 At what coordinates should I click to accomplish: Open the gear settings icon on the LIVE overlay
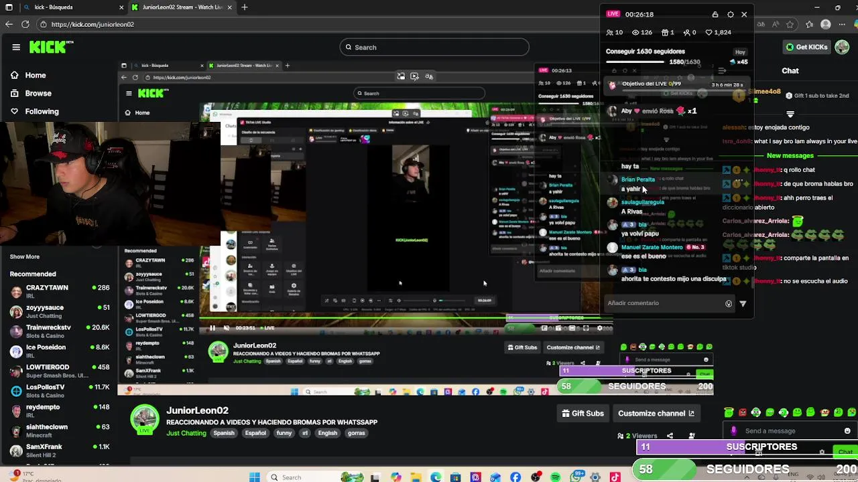click(731, 14)
